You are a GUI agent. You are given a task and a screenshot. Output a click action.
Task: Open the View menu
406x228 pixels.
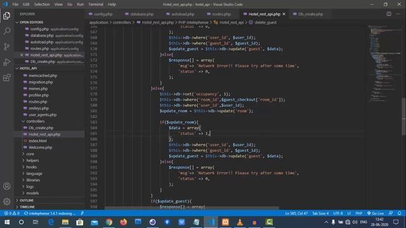[58, 4]
